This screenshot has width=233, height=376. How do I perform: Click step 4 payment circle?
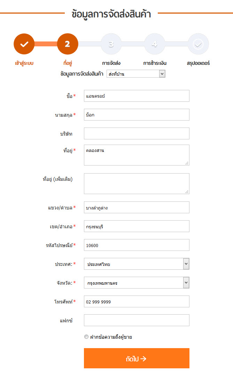pyautogui.click(x=155, y=44)
